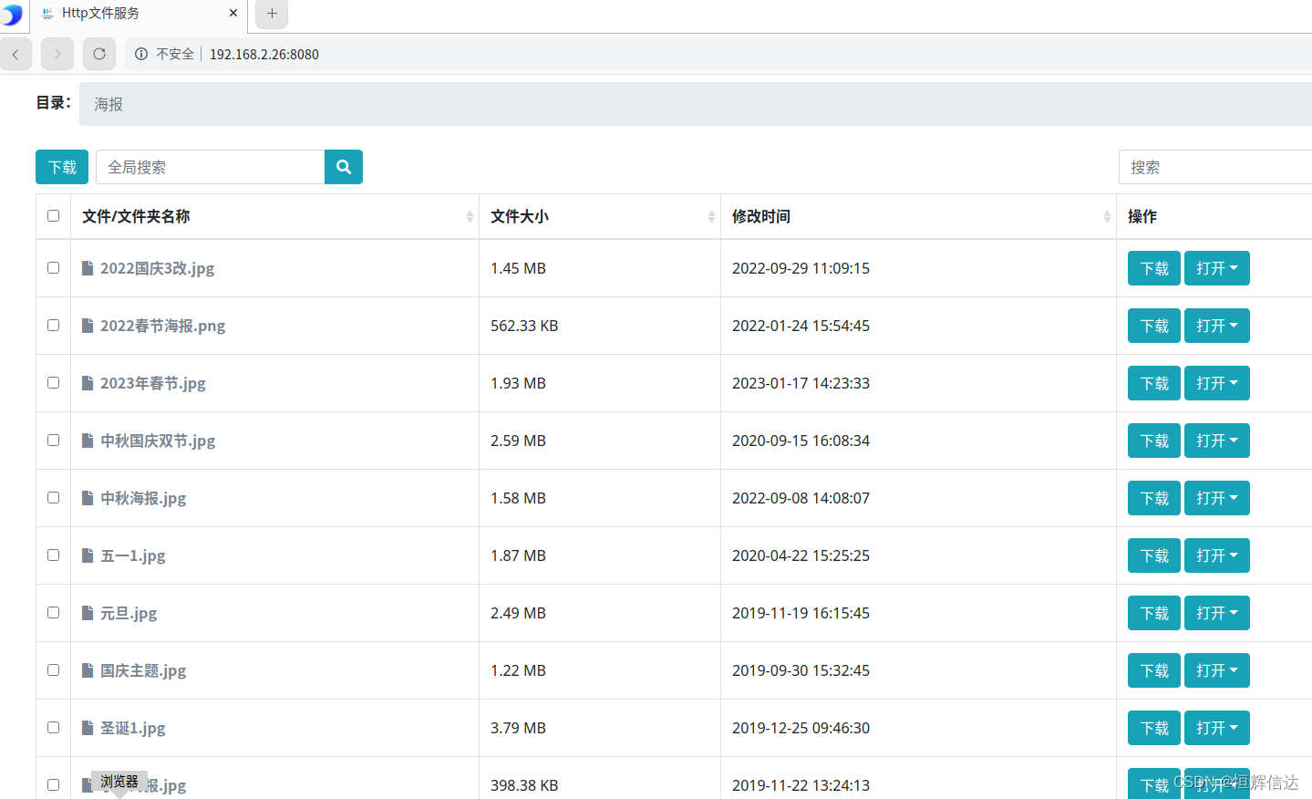
Task: Expand 打开 dropdown for 国庆主题.jpg
Action: (x=1216, y=670)
